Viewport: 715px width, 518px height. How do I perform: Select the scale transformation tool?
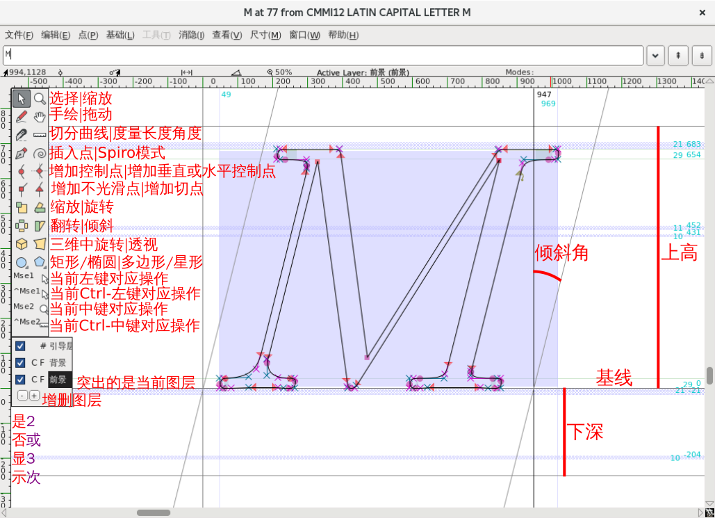click(x=22, y=207)
